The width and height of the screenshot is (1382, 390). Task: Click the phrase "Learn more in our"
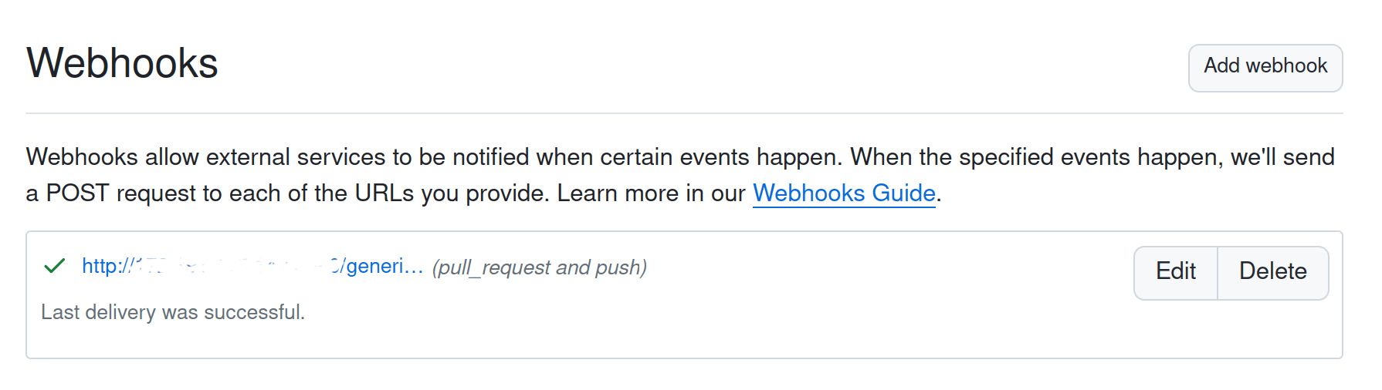(x=652, y=193)
